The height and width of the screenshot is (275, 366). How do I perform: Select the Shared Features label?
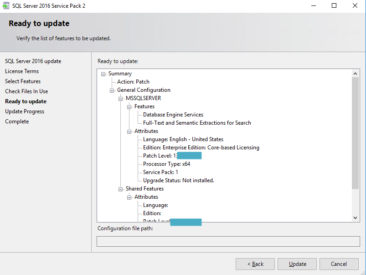[x=144, y=189]
